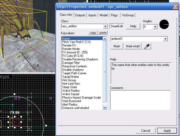Select the Damage Filter keyvalue
The image size is (180, 136).
82,63
